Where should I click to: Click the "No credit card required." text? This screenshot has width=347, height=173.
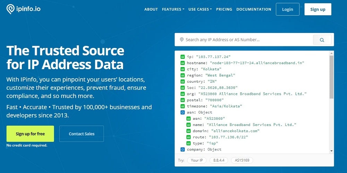point(27,145)
